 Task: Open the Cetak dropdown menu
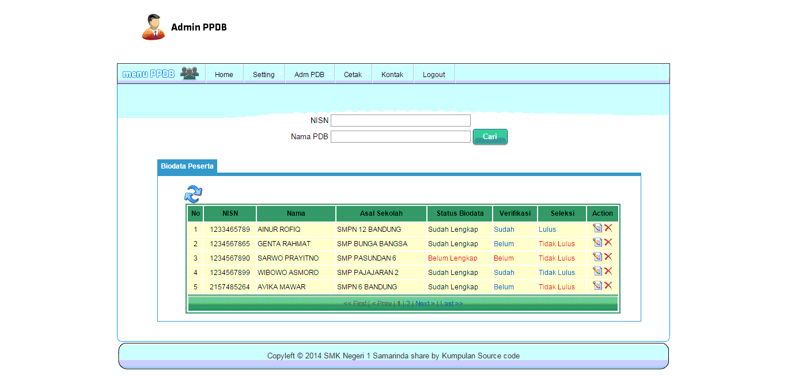click(x=353, y=74)
